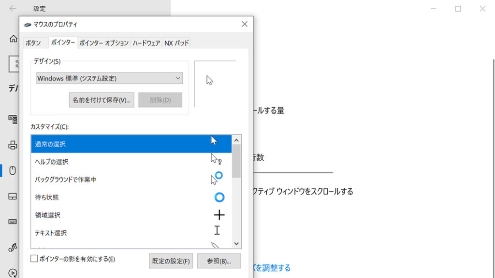495x278 pixels.
Task: Click the Settings back arrow
Action: [x=13, y=9]
